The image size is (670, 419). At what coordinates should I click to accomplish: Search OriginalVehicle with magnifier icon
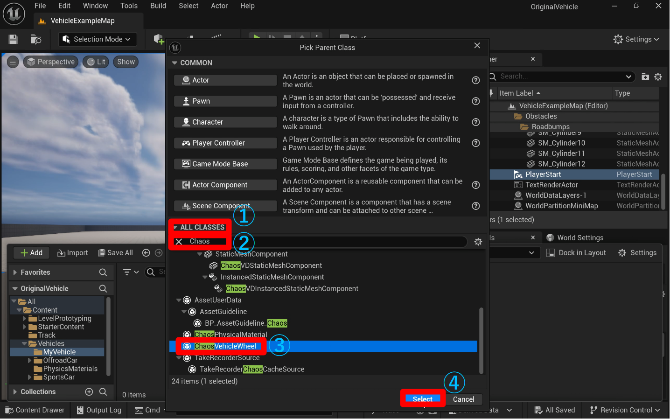pyautogui.click(x=103, y=289)
